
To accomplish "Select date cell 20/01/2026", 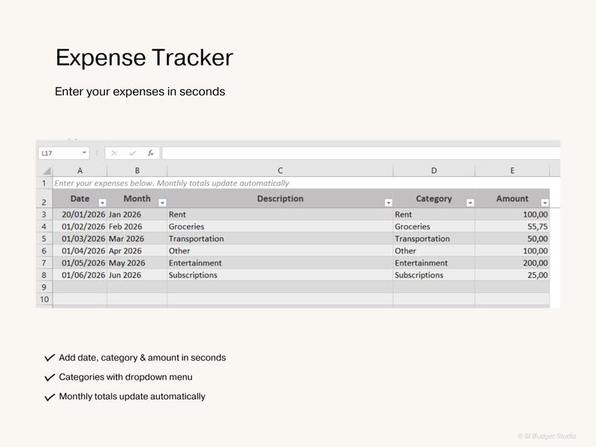I will coord(80,214).
